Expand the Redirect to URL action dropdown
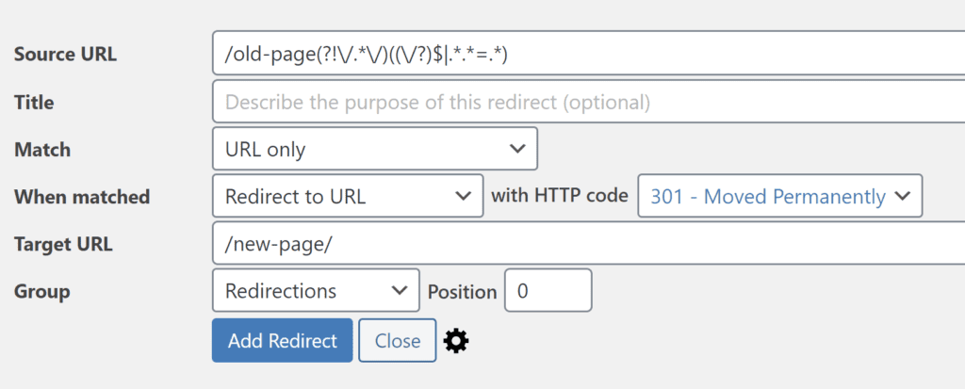Viewport: 965px width, 389px height. [348, 196]
